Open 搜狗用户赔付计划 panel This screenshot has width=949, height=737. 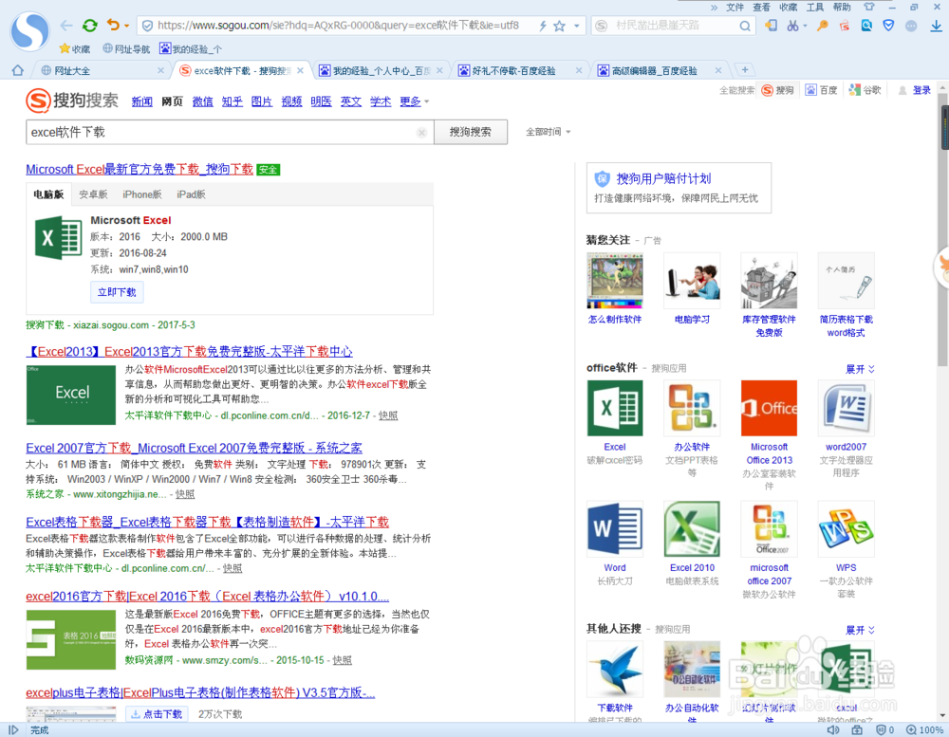(x=679, y=188)
